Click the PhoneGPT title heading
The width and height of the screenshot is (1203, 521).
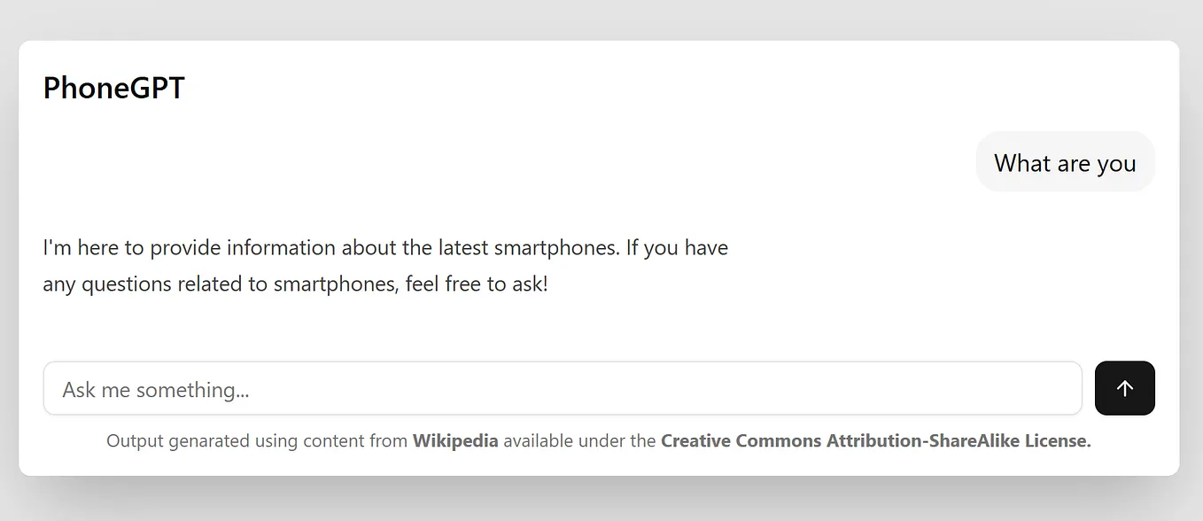pos(113,87)
